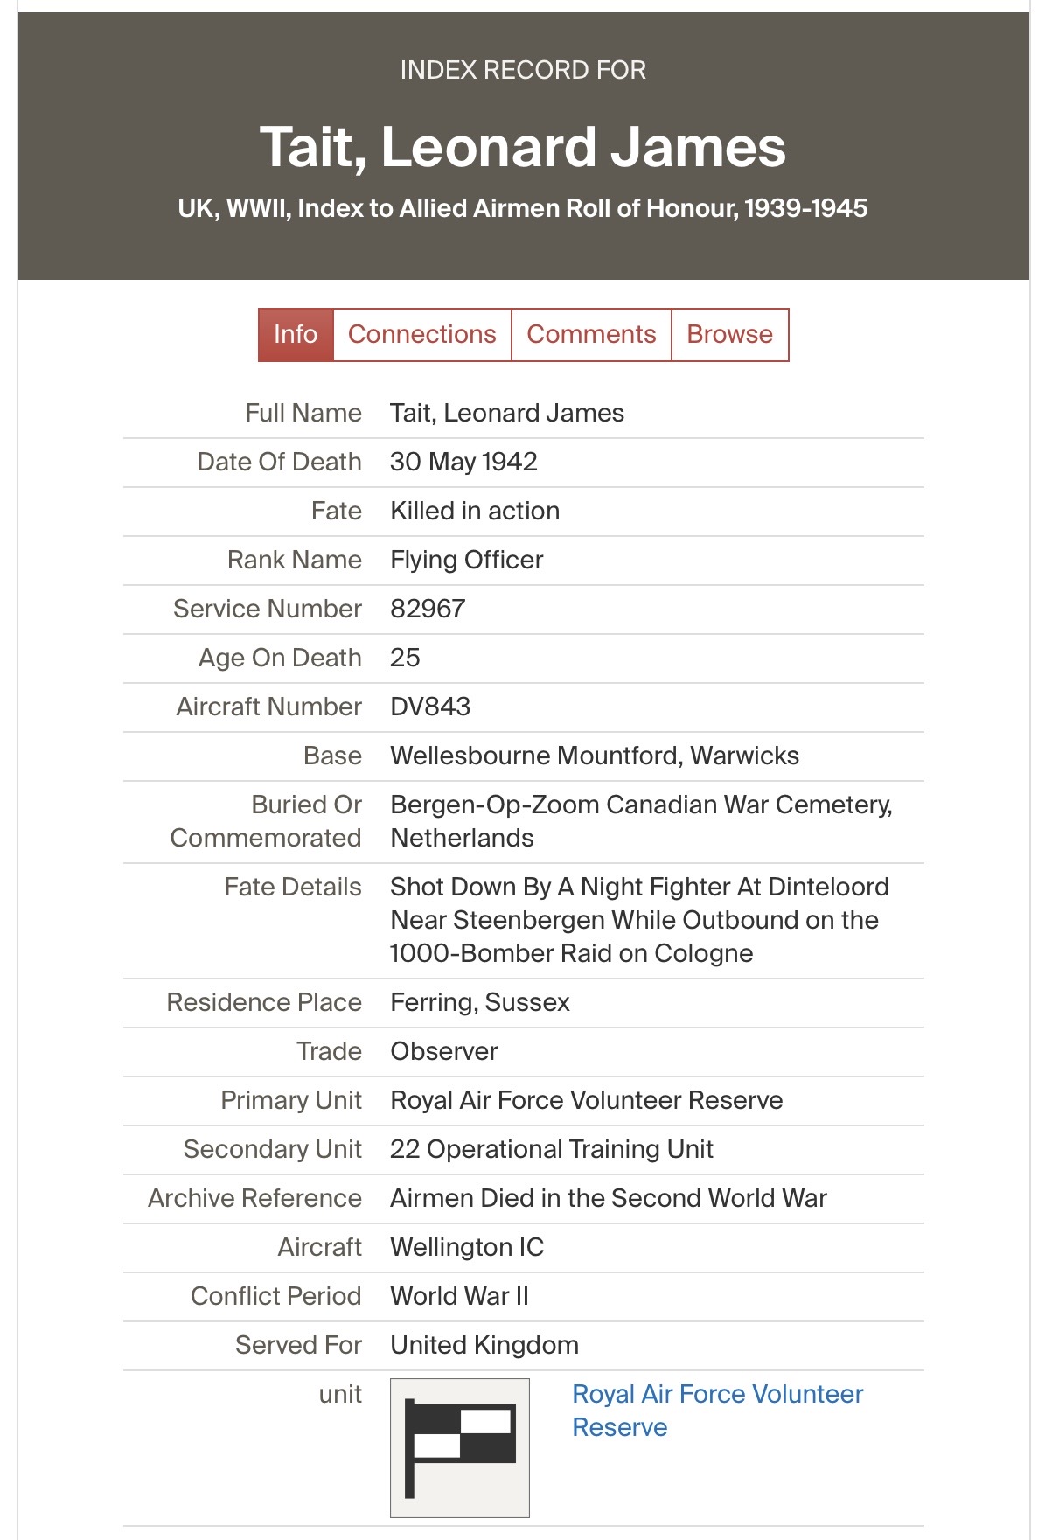Click the Killed in action fate value

pyautogui.click(x=475, y=511)
